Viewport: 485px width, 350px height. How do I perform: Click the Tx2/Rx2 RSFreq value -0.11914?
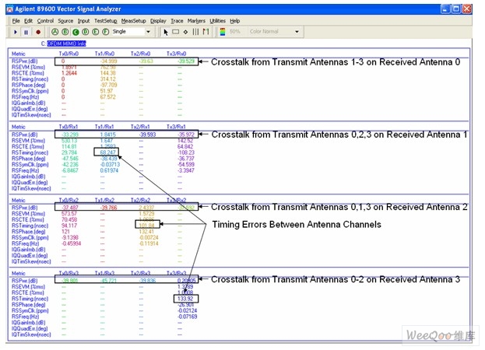click(x=149, y=243)
